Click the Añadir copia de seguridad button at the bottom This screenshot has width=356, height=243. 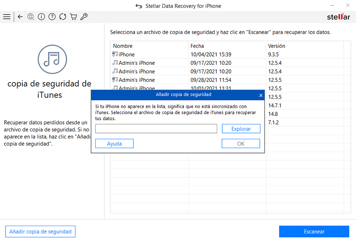click(40, 232)
